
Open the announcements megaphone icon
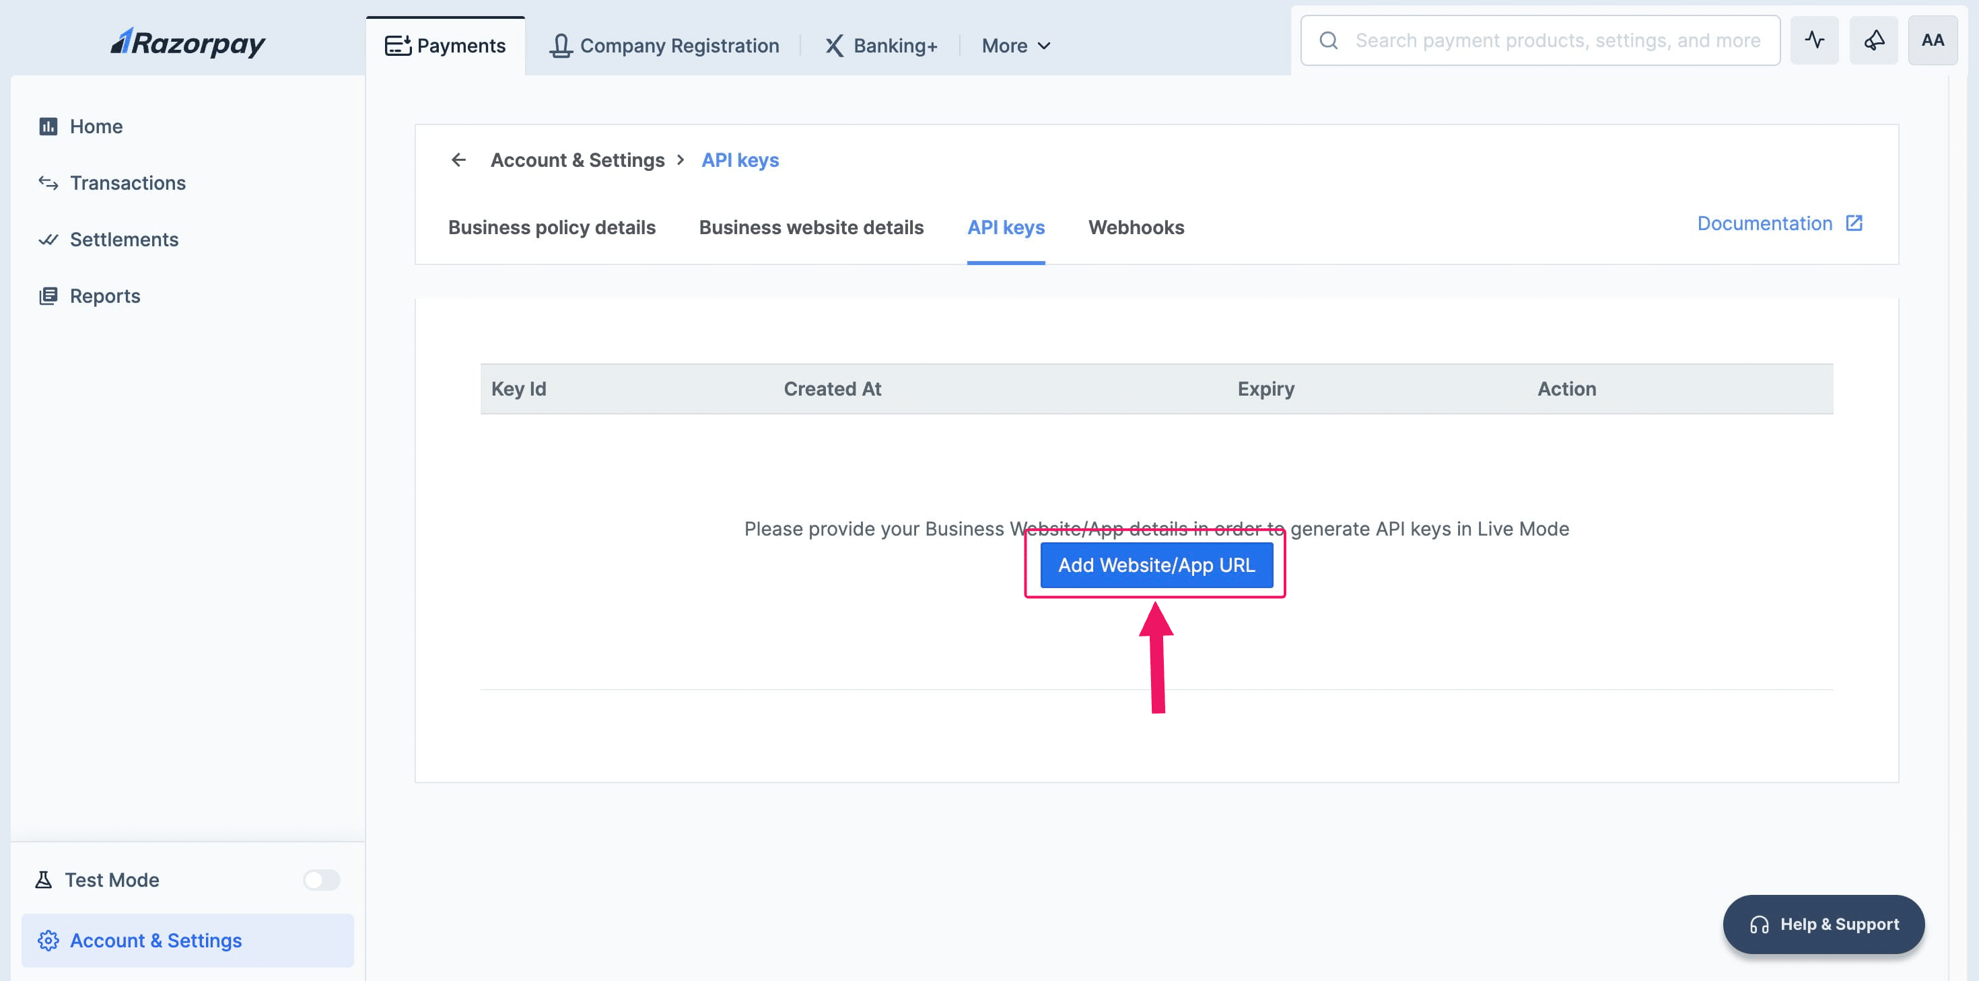click(x=1873, y=41)
